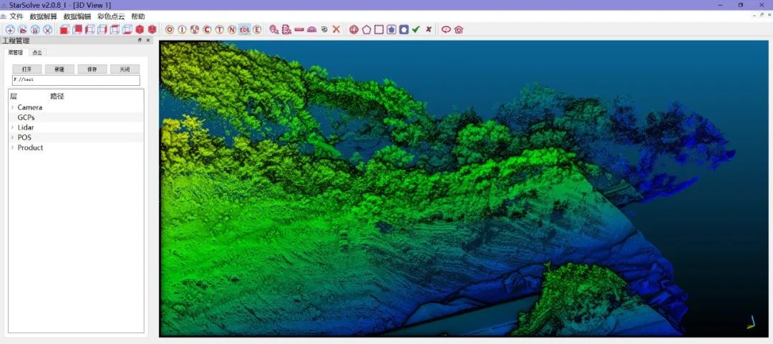This screenshot has height=344, width=773.
Task: Toggle the circled 'C' display mode icon
Action: pos(207,29)
